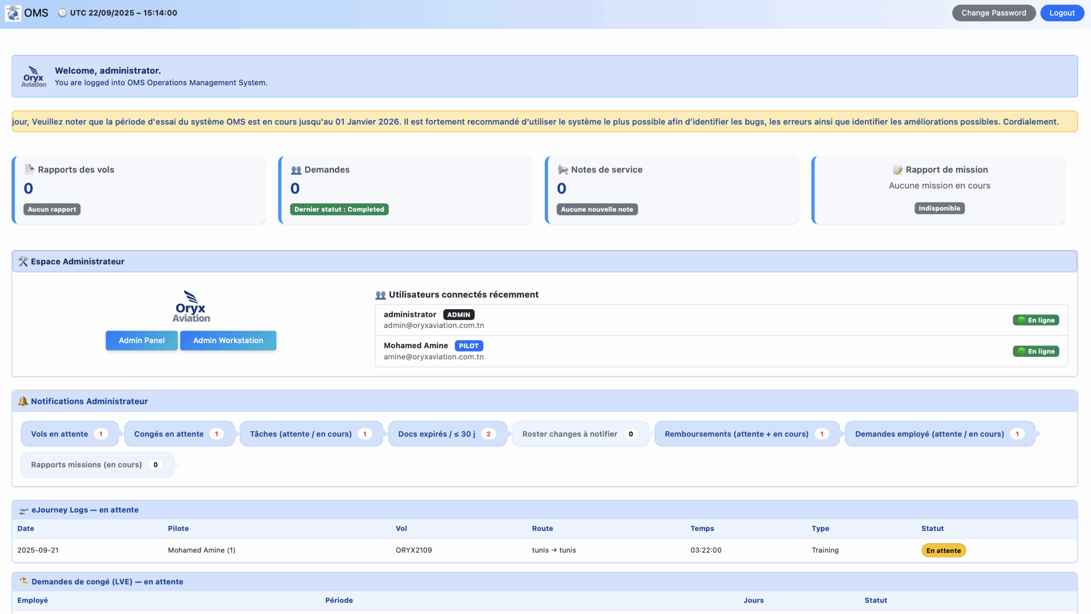Open the Admin Panel
The height and width of the screenshot is (614, 1091).
pos(141,340)
